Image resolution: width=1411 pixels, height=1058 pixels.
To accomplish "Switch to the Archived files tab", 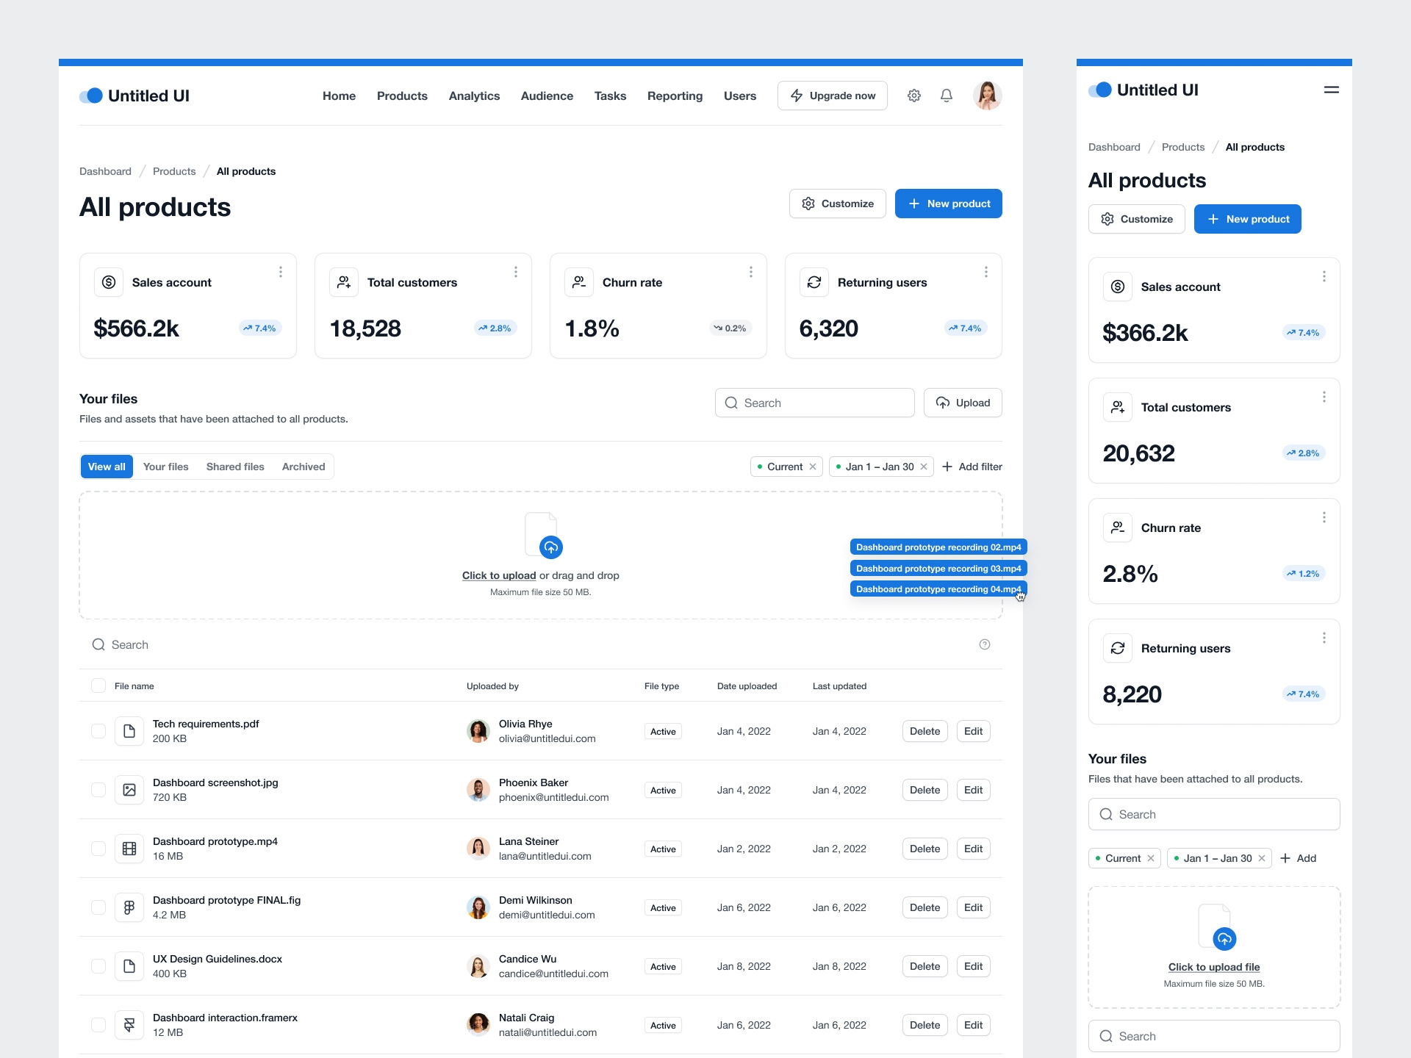I will click(x=302, y=467).
